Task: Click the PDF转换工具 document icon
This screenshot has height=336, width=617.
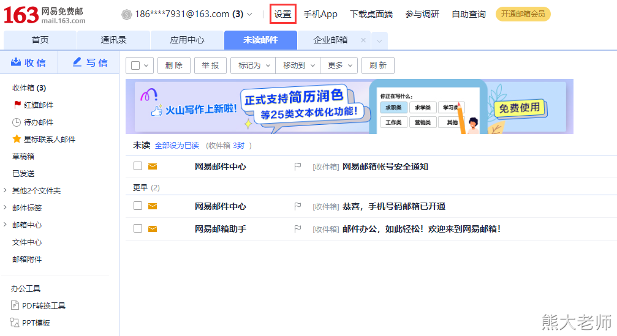Action: 15,305
